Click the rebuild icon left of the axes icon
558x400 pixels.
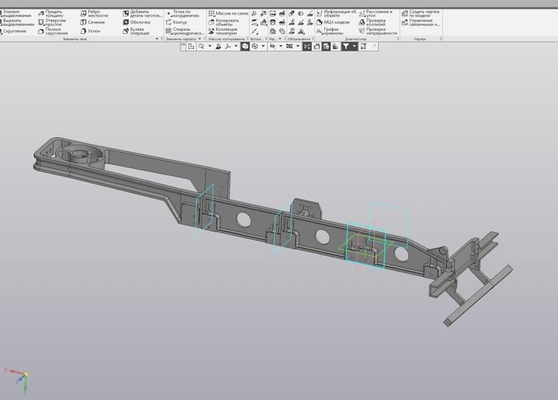[x=218, y=47]
